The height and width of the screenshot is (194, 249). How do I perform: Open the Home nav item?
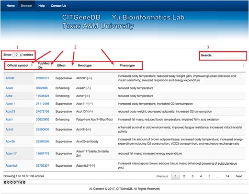(11, 6)
